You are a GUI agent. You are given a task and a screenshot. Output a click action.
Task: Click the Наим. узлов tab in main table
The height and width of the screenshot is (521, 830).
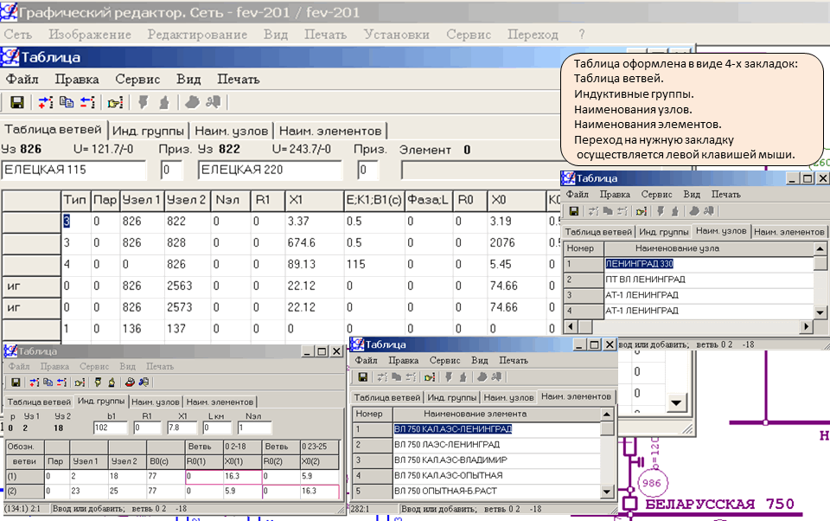pos(229,131)
